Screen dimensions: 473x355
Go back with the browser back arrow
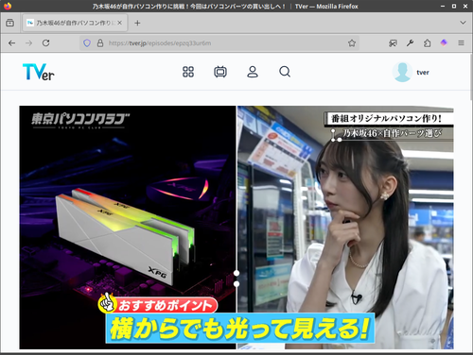click(12, 43)
